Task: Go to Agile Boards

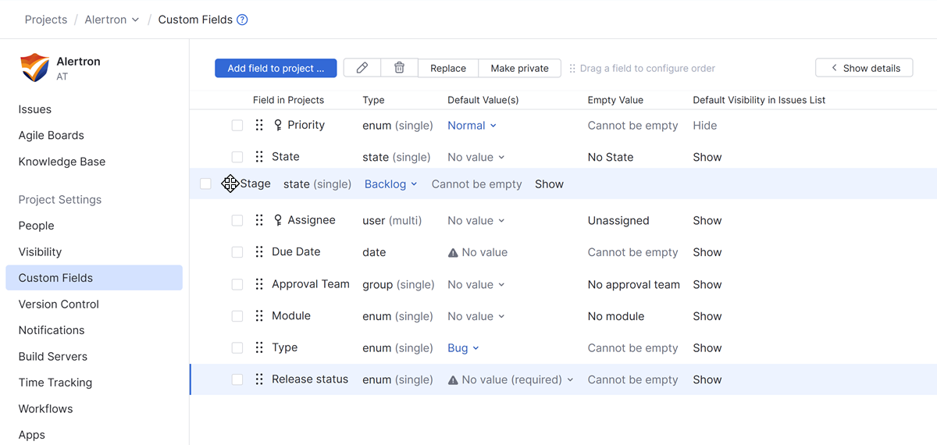Action: tap(51, 135)
